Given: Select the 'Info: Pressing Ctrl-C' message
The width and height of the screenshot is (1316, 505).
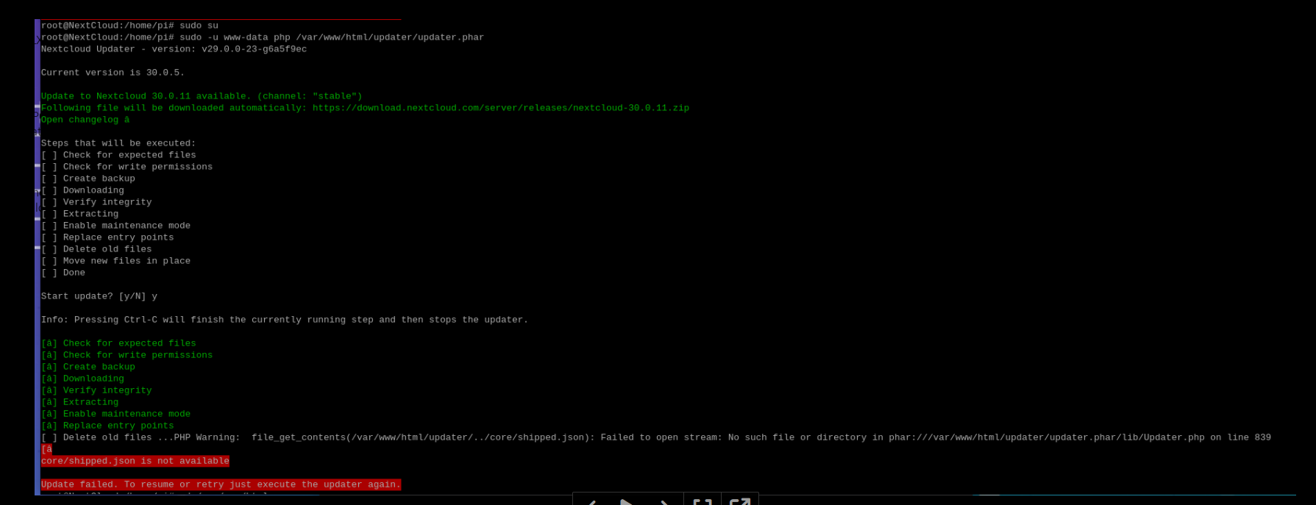Looking at the screenshot, I should click(x=285, y=320).
